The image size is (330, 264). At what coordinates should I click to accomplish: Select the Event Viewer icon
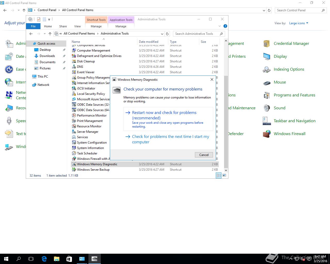(x=74, y=72)
